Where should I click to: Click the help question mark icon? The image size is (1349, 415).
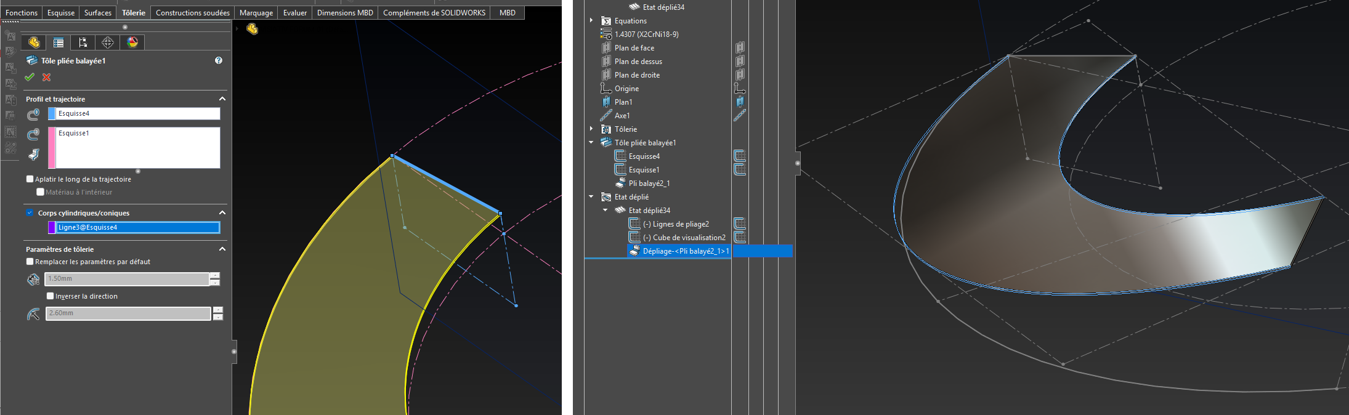coord(219,60)
